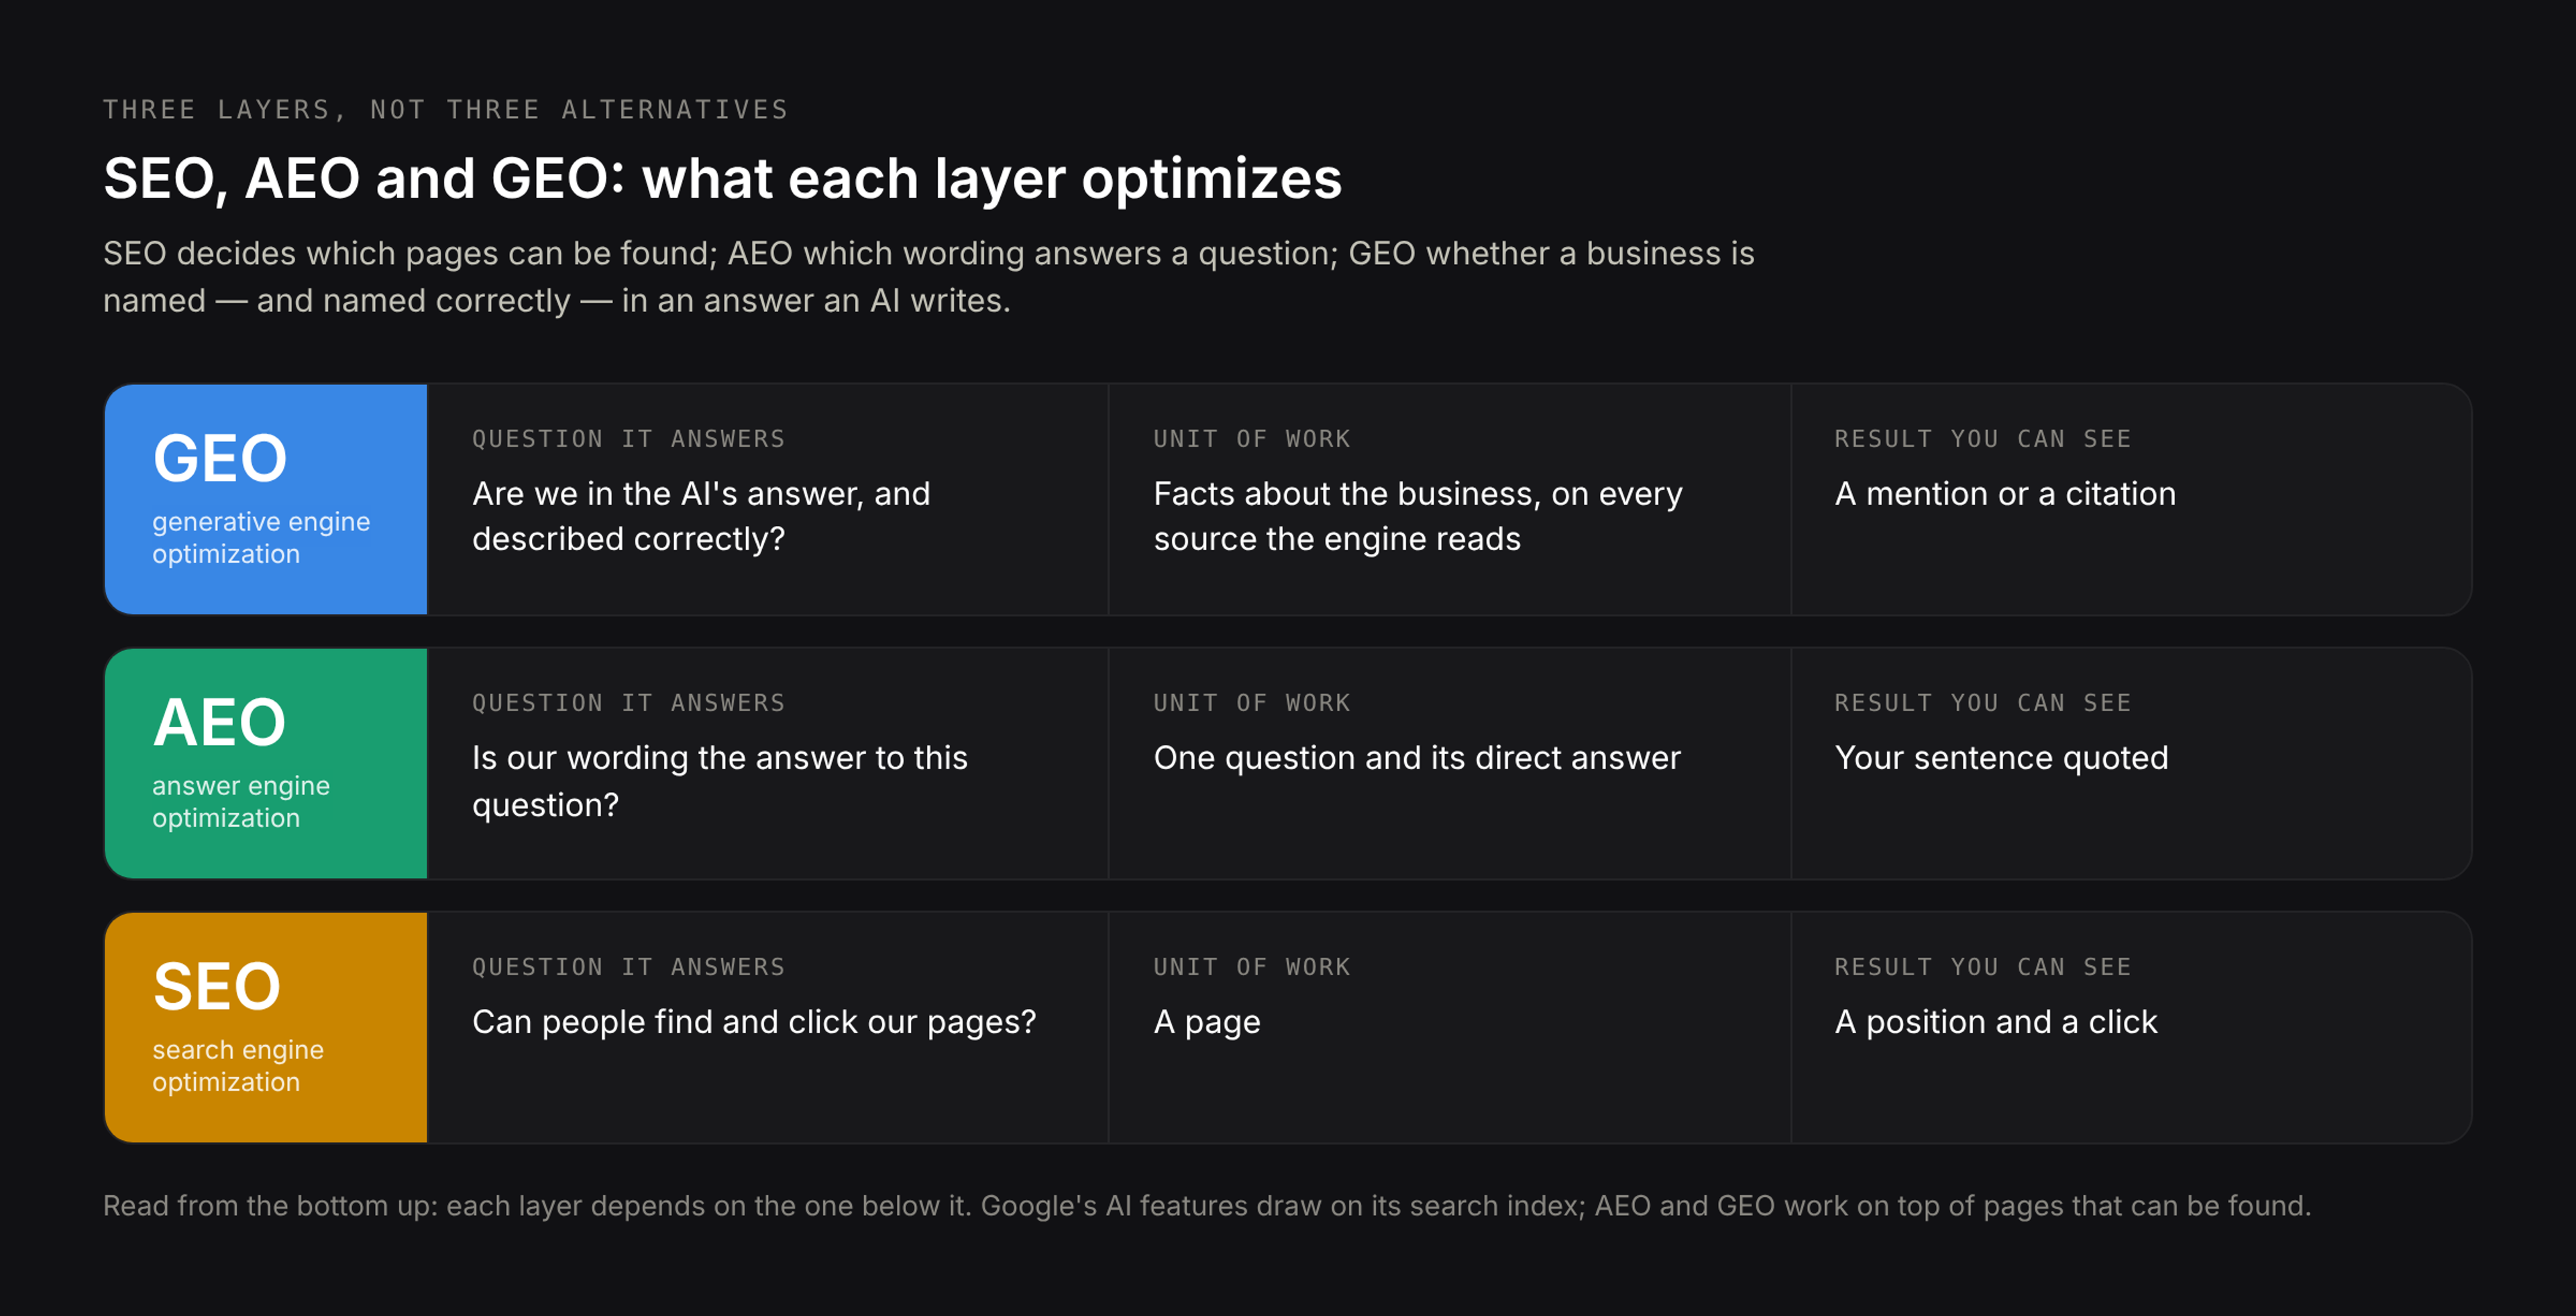Click the blue GEO label card
The width and height of the screenshot is (2576, 1316).
tap(266, 499)
